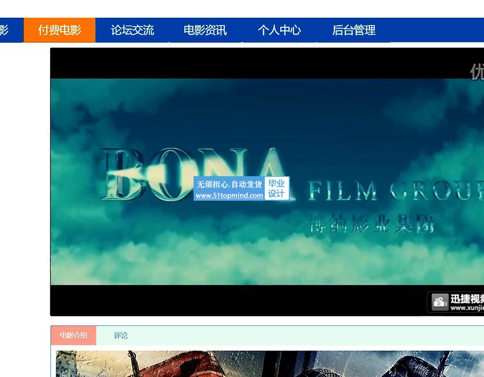Go to 论坛交流 in the nav bar
Viewport: 484px width, 377px height.
132,30
